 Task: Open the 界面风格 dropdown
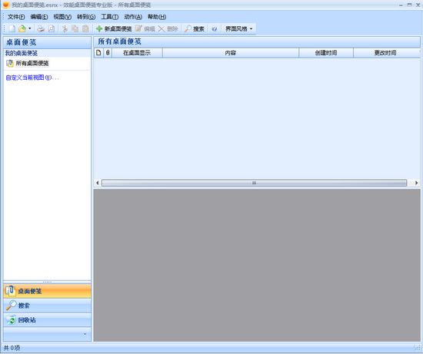point(238,29)
